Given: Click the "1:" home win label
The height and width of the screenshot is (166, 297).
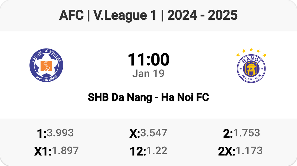Looking at the screenshot, I should click(42, 134).
